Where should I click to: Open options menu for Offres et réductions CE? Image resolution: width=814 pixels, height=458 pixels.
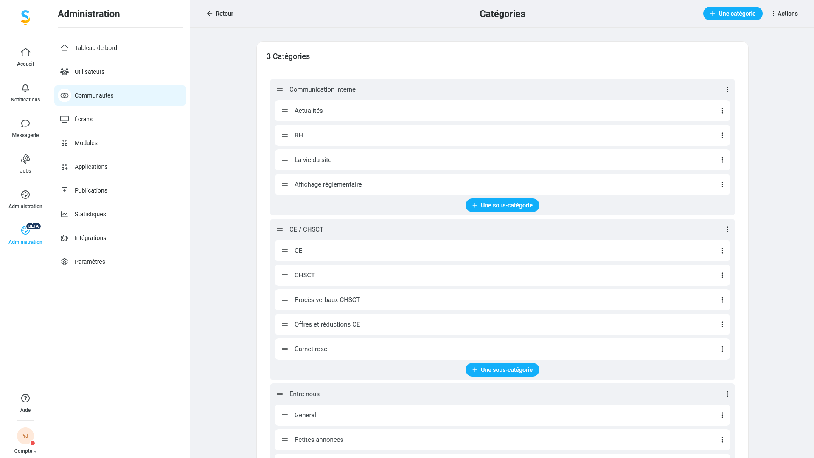coord(722,324)
